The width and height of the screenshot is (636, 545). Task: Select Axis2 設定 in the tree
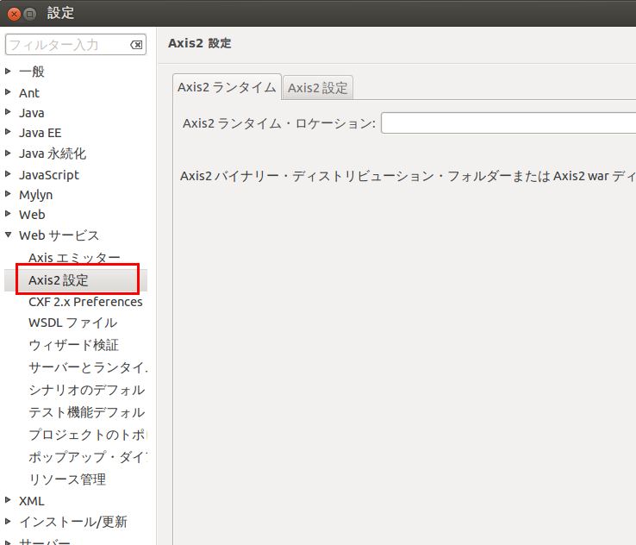pos(59,280)
